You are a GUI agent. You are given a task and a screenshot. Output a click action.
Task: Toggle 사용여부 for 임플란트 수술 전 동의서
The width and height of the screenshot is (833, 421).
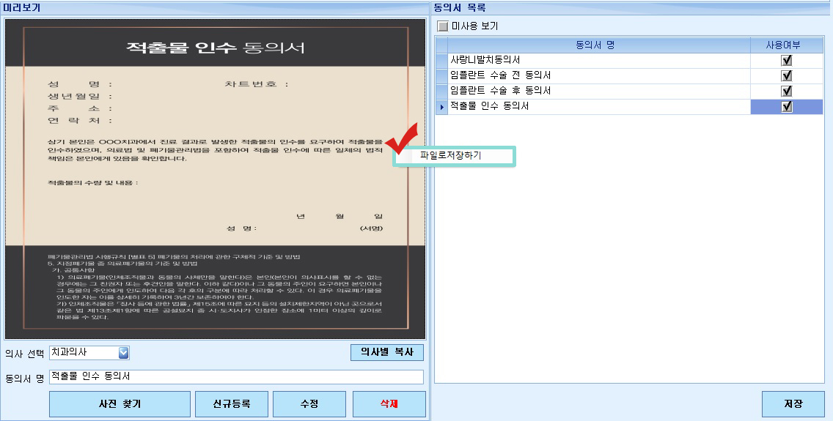787,76
